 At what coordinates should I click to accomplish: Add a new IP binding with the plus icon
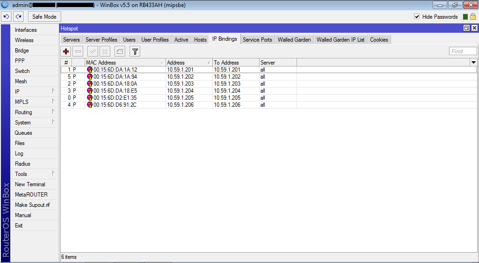pos(66,51)
